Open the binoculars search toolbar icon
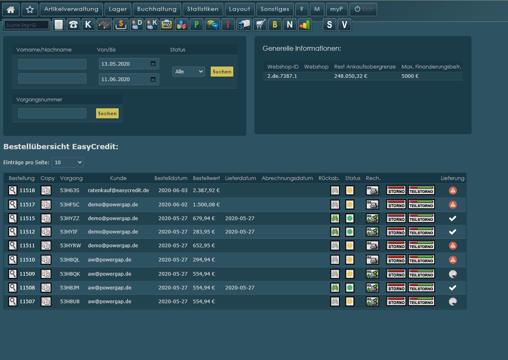This screenshot has height=360, width=508. pos(104,25)
